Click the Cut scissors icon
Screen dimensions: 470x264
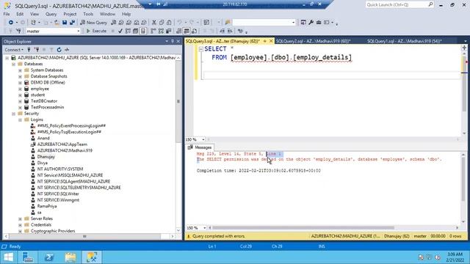tap(154, 23)
